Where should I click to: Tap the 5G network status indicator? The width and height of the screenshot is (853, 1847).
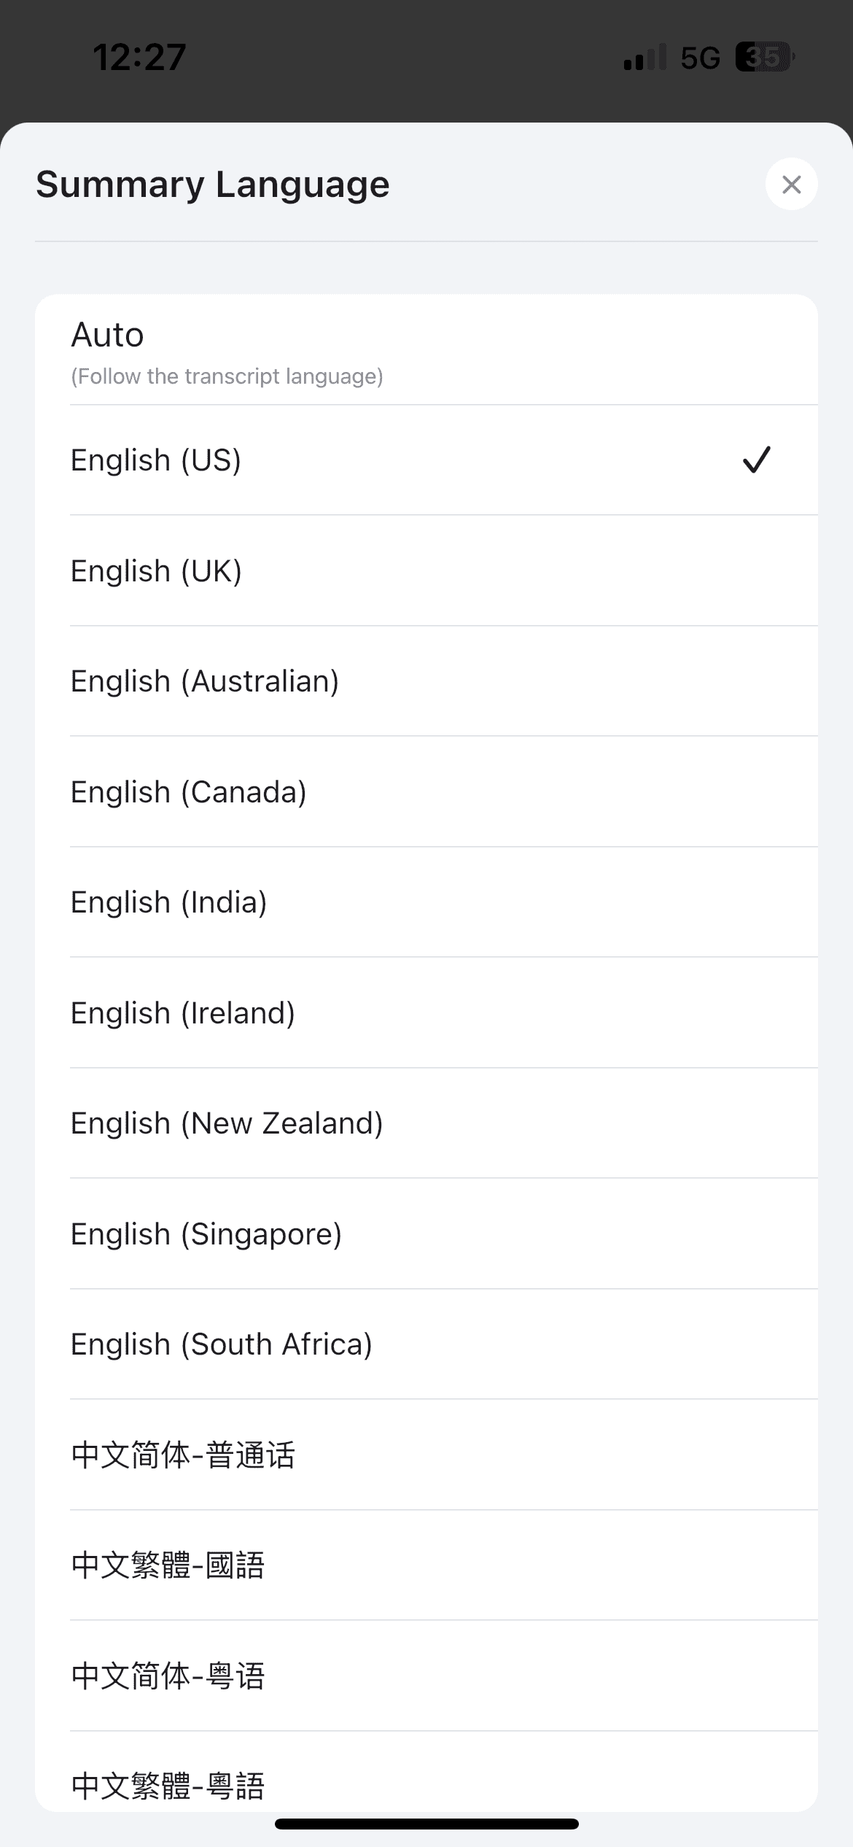[700, 58]
